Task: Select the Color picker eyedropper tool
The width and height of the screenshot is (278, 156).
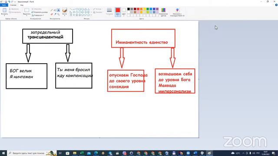Action: tap(55, 14)
